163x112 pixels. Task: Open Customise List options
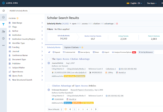pos(69,52)
